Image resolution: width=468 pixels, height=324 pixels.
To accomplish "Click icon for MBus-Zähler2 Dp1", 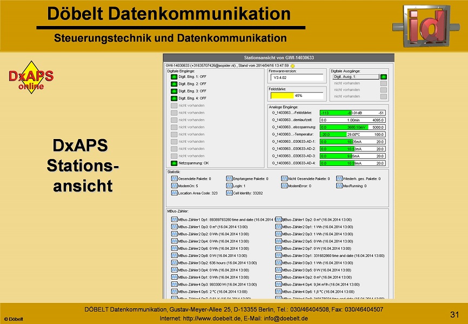I will click(x=278, y=227).
